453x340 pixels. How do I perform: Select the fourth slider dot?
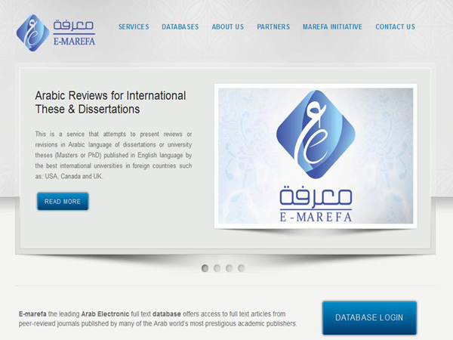(242, 268)
